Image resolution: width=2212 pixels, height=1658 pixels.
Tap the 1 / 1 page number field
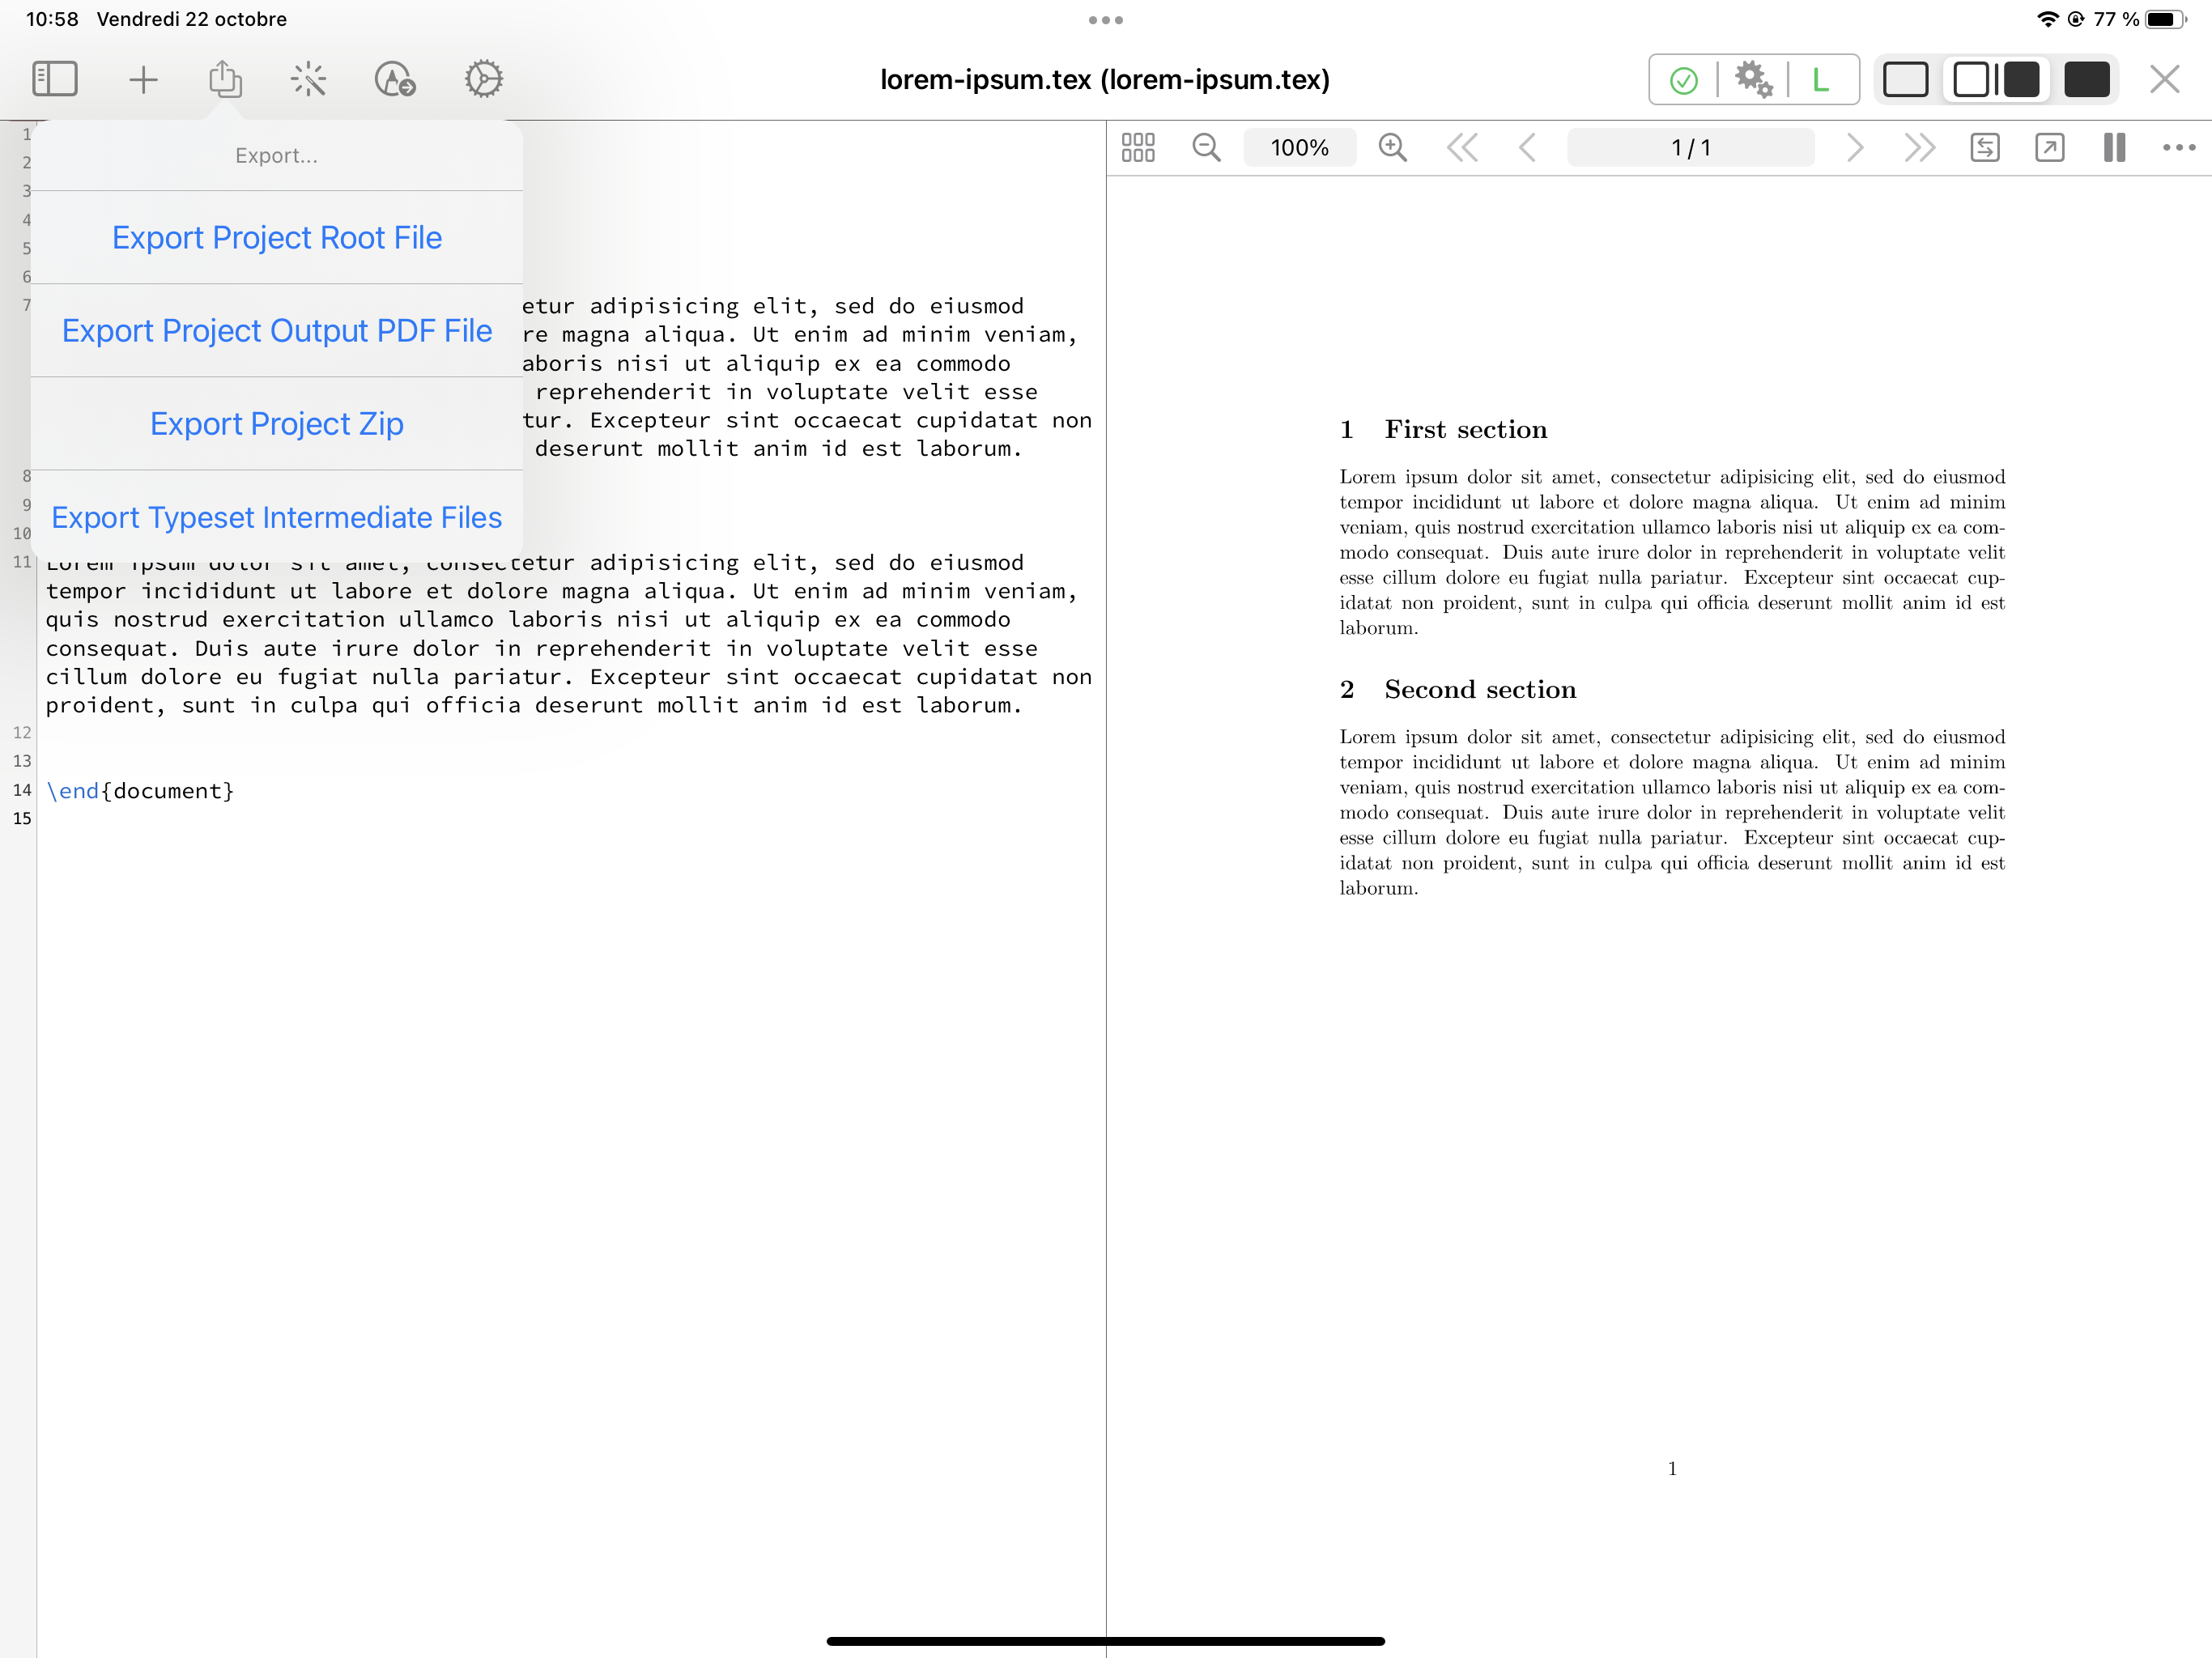[x=1690, y=148]
